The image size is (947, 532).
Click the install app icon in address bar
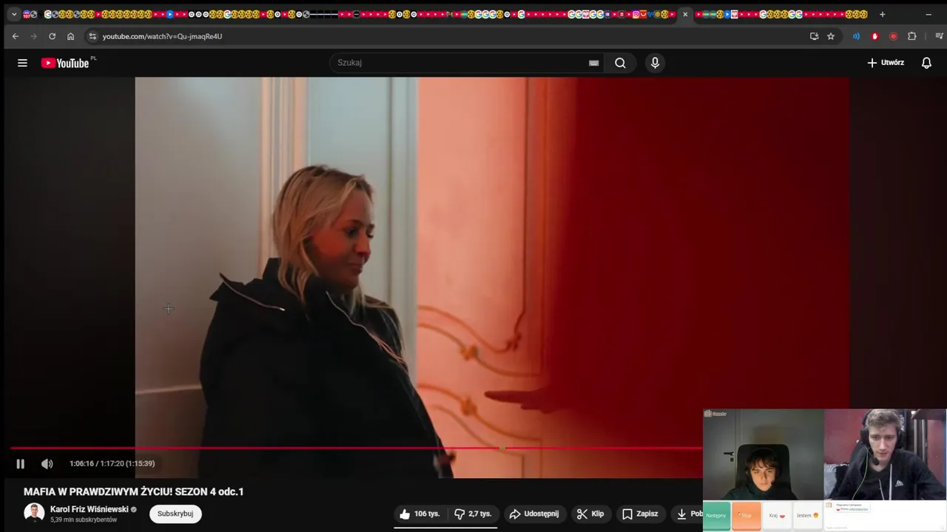814,36
